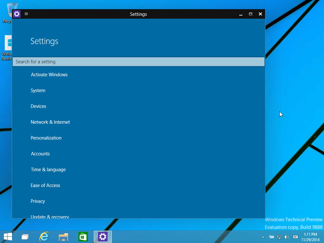Image resolution: width=324 pixels, height=243 pixels.
Task: Open Activate Windows settings
Action: (49, 75)
